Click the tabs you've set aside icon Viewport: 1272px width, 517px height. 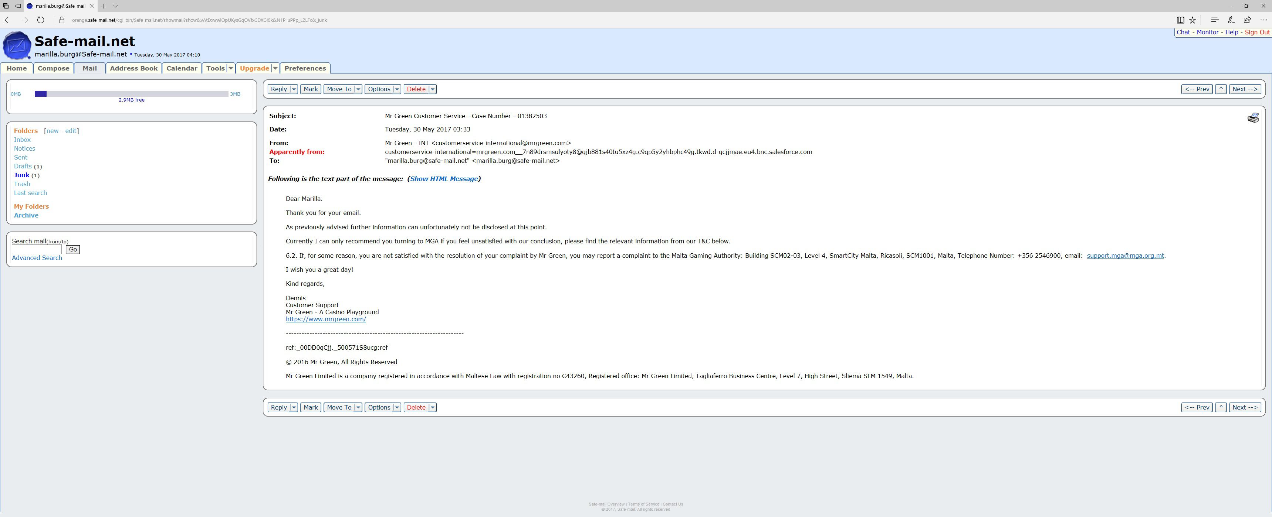click(6, 6)
